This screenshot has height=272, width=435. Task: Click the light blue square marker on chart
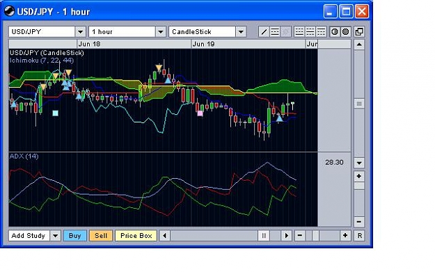[56, 113]
